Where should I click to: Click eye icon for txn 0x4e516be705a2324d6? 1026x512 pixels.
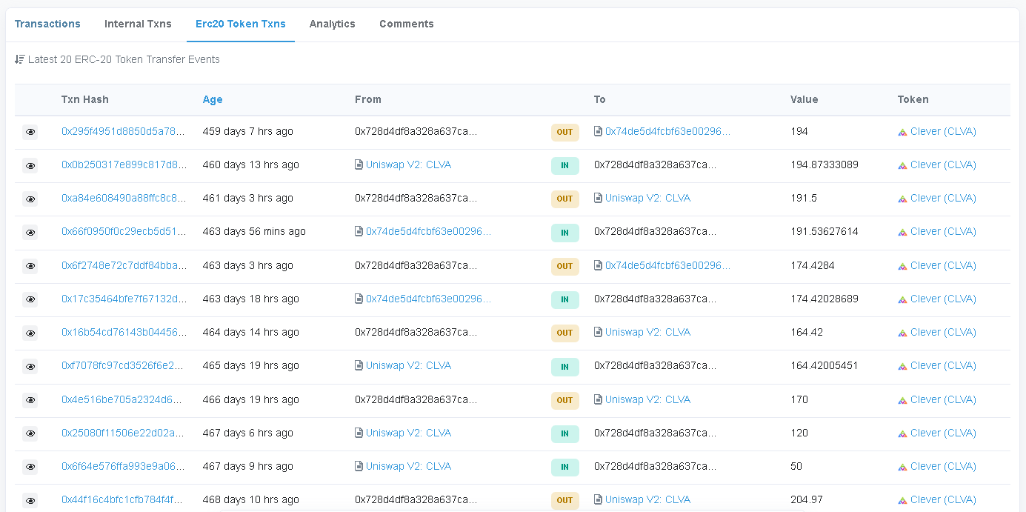(30, 400)
